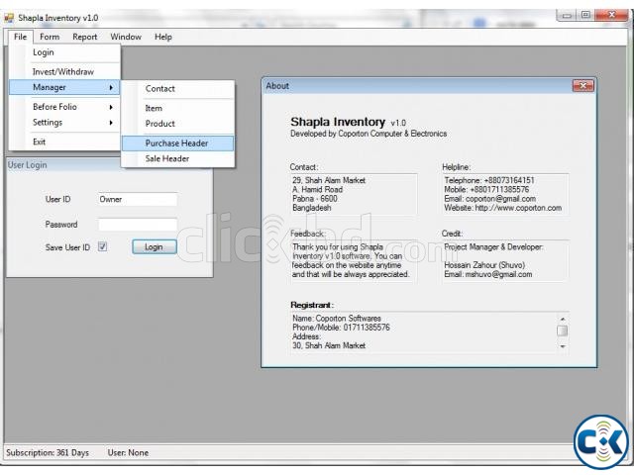Screen dimensions: 634x475
Task: Select Contact in Manager submenu
Action: coord(178,89)
